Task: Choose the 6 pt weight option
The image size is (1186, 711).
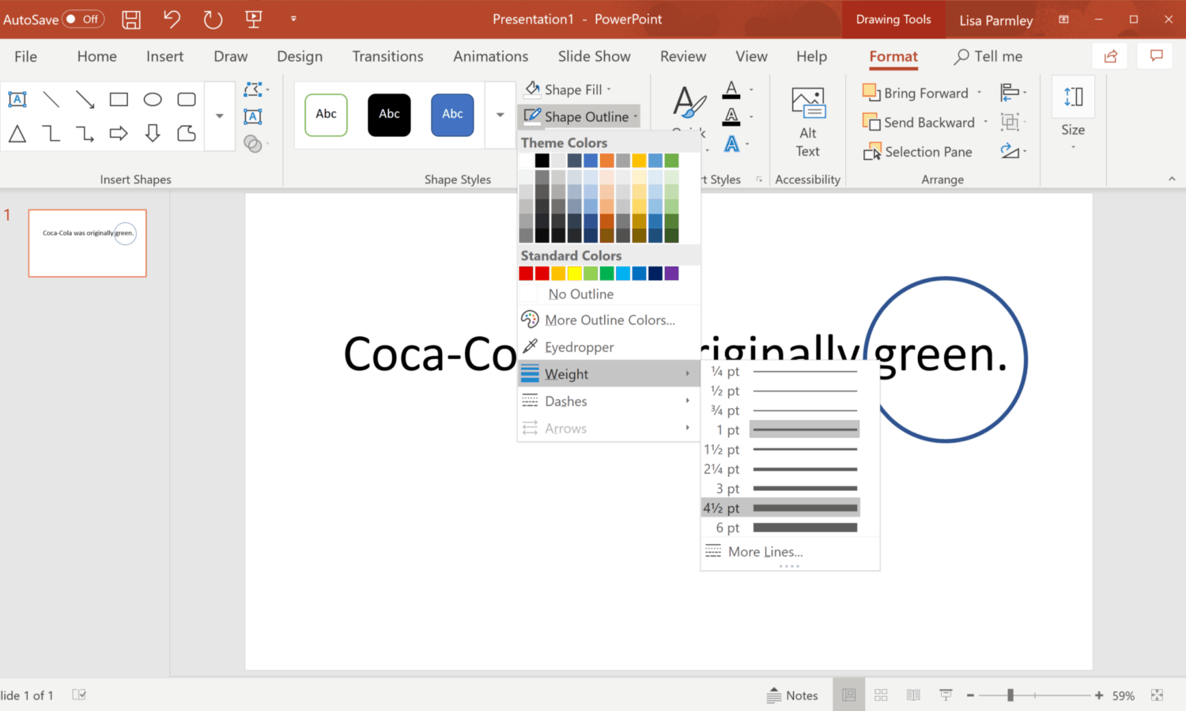Action: click(781, 528)
